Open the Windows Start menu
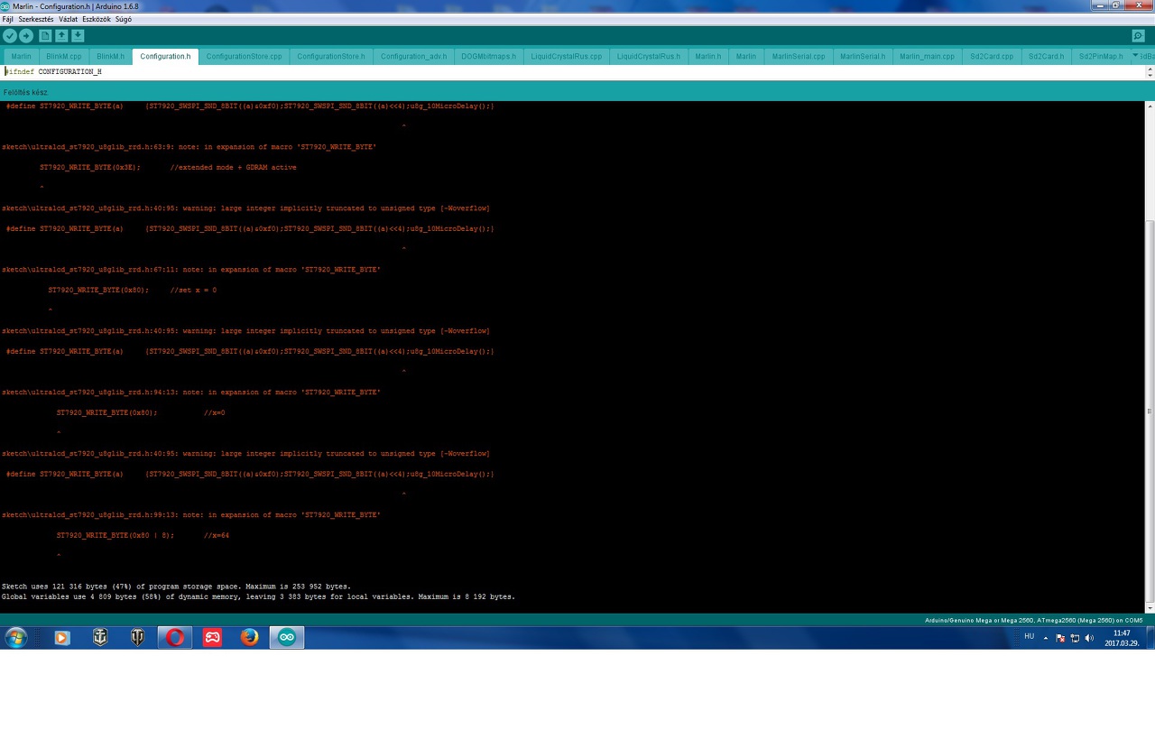The height and width of the screenshot is (739, 1155). (x=15, y=638)
